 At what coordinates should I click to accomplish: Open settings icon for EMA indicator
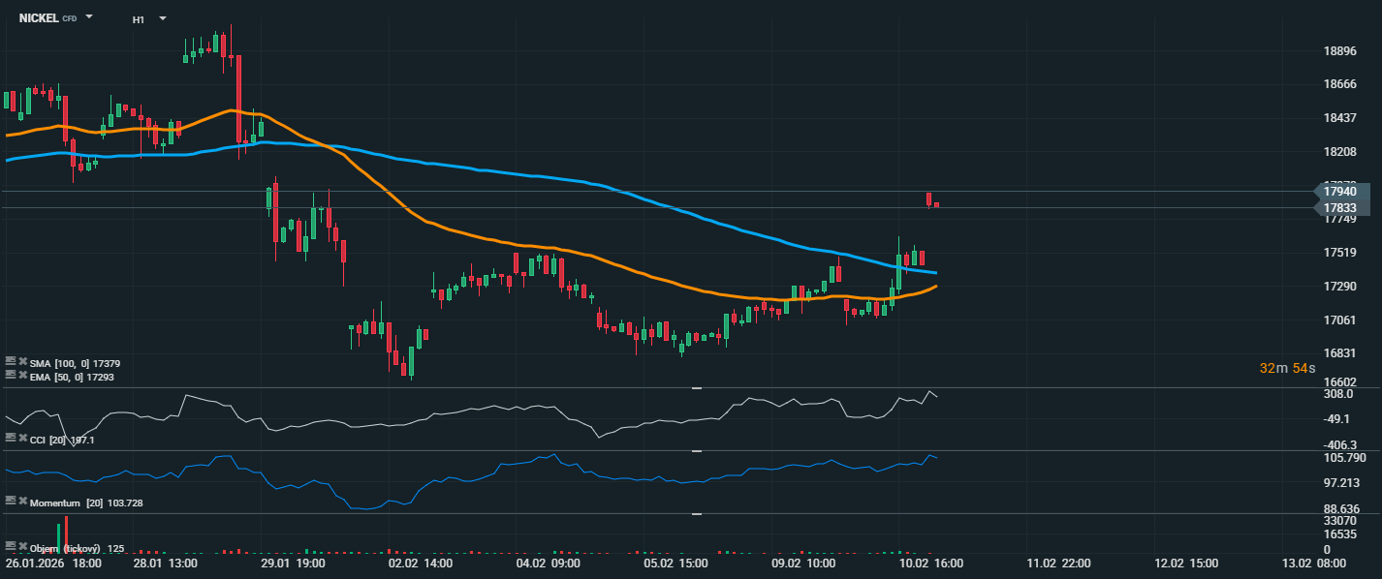(11, 375)
